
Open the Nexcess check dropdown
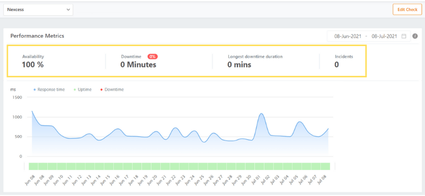(x=38, y=10)
